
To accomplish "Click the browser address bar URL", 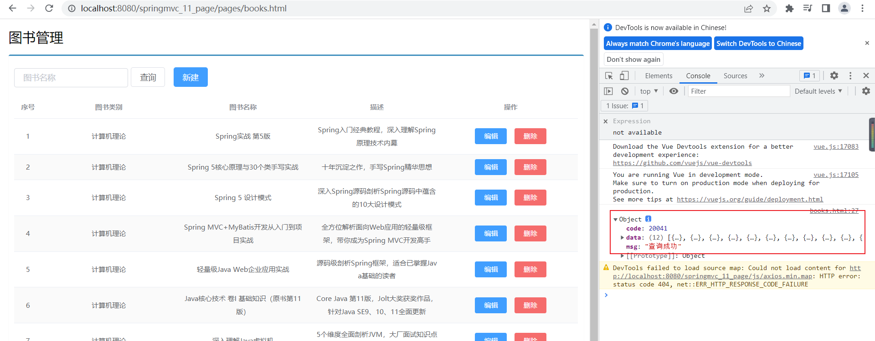I will [184, 9].
